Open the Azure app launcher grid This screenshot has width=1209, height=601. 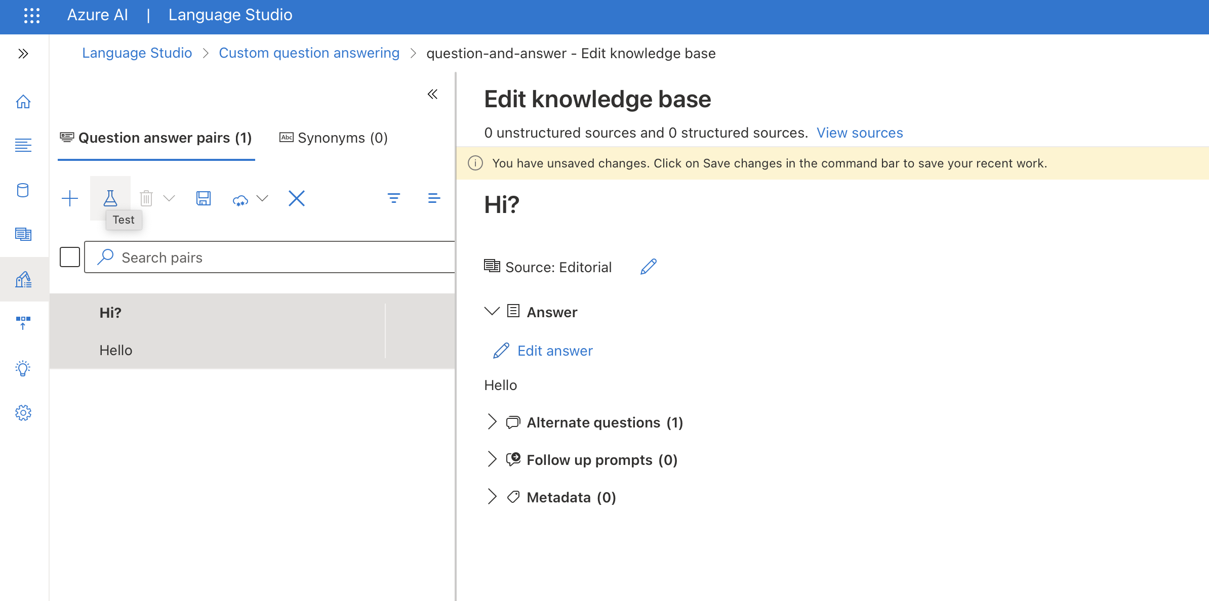(x=31, y=15)
